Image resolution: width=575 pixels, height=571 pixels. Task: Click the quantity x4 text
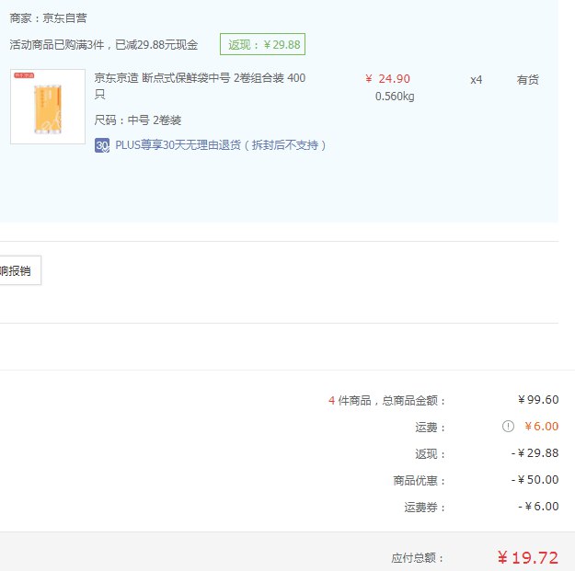pos(476,80)
